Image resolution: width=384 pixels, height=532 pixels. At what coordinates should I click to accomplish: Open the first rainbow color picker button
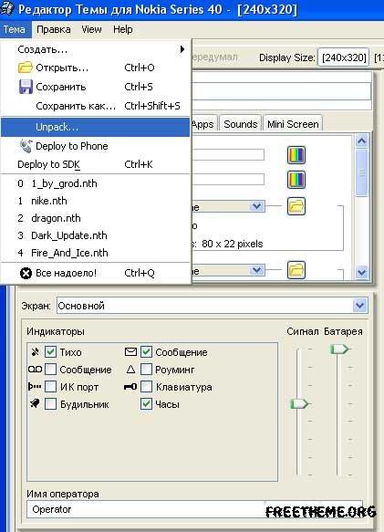click(296, 155)
